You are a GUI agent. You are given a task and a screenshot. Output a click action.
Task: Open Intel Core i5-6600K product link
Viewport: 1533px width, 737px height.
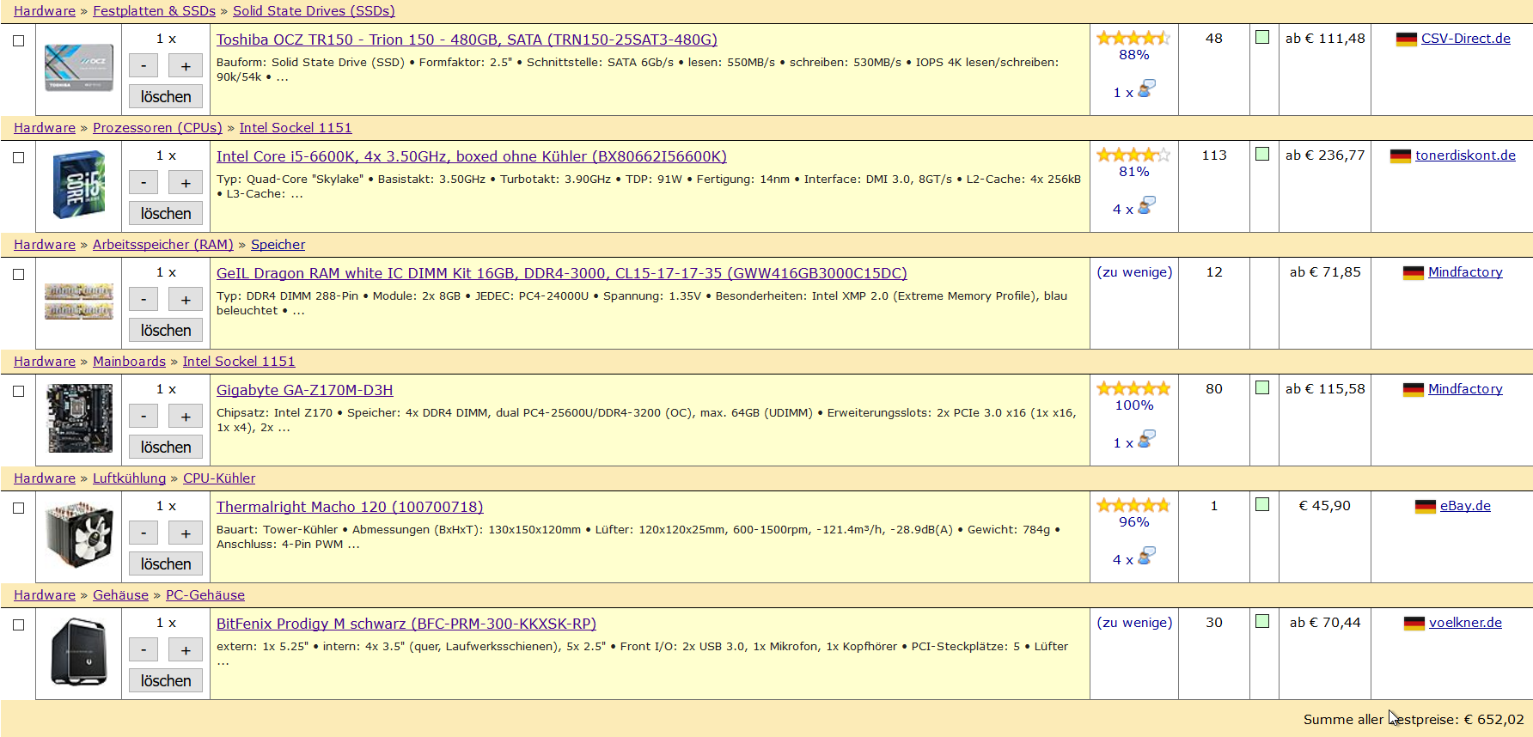tap(472, 156)
